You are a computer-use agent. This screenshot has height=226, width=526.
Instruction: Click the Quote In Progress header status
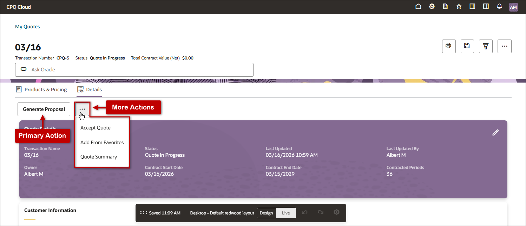(x=107, y=58)
